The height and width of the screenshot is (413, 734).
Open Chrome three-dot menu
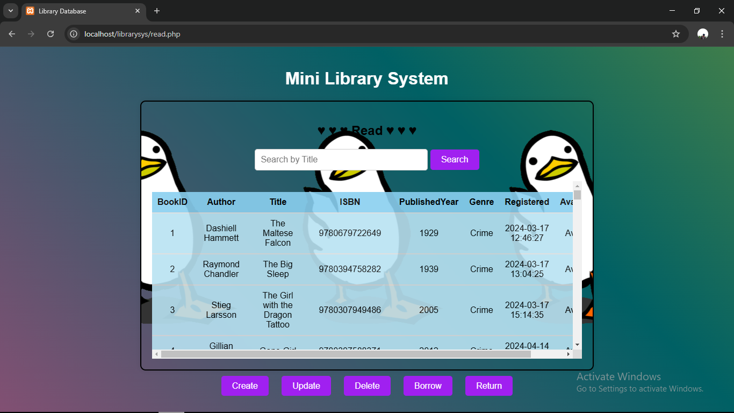722,34
